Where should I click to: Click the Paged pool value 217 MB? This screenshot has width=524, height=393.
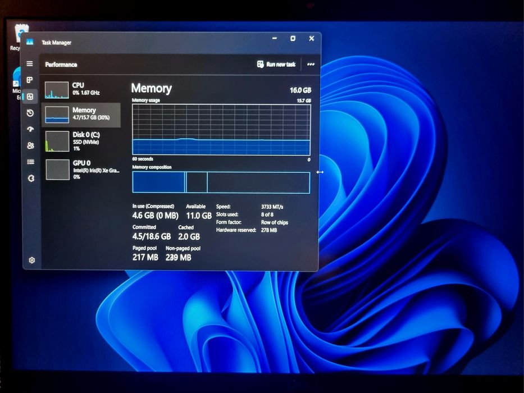click(145, 257)
